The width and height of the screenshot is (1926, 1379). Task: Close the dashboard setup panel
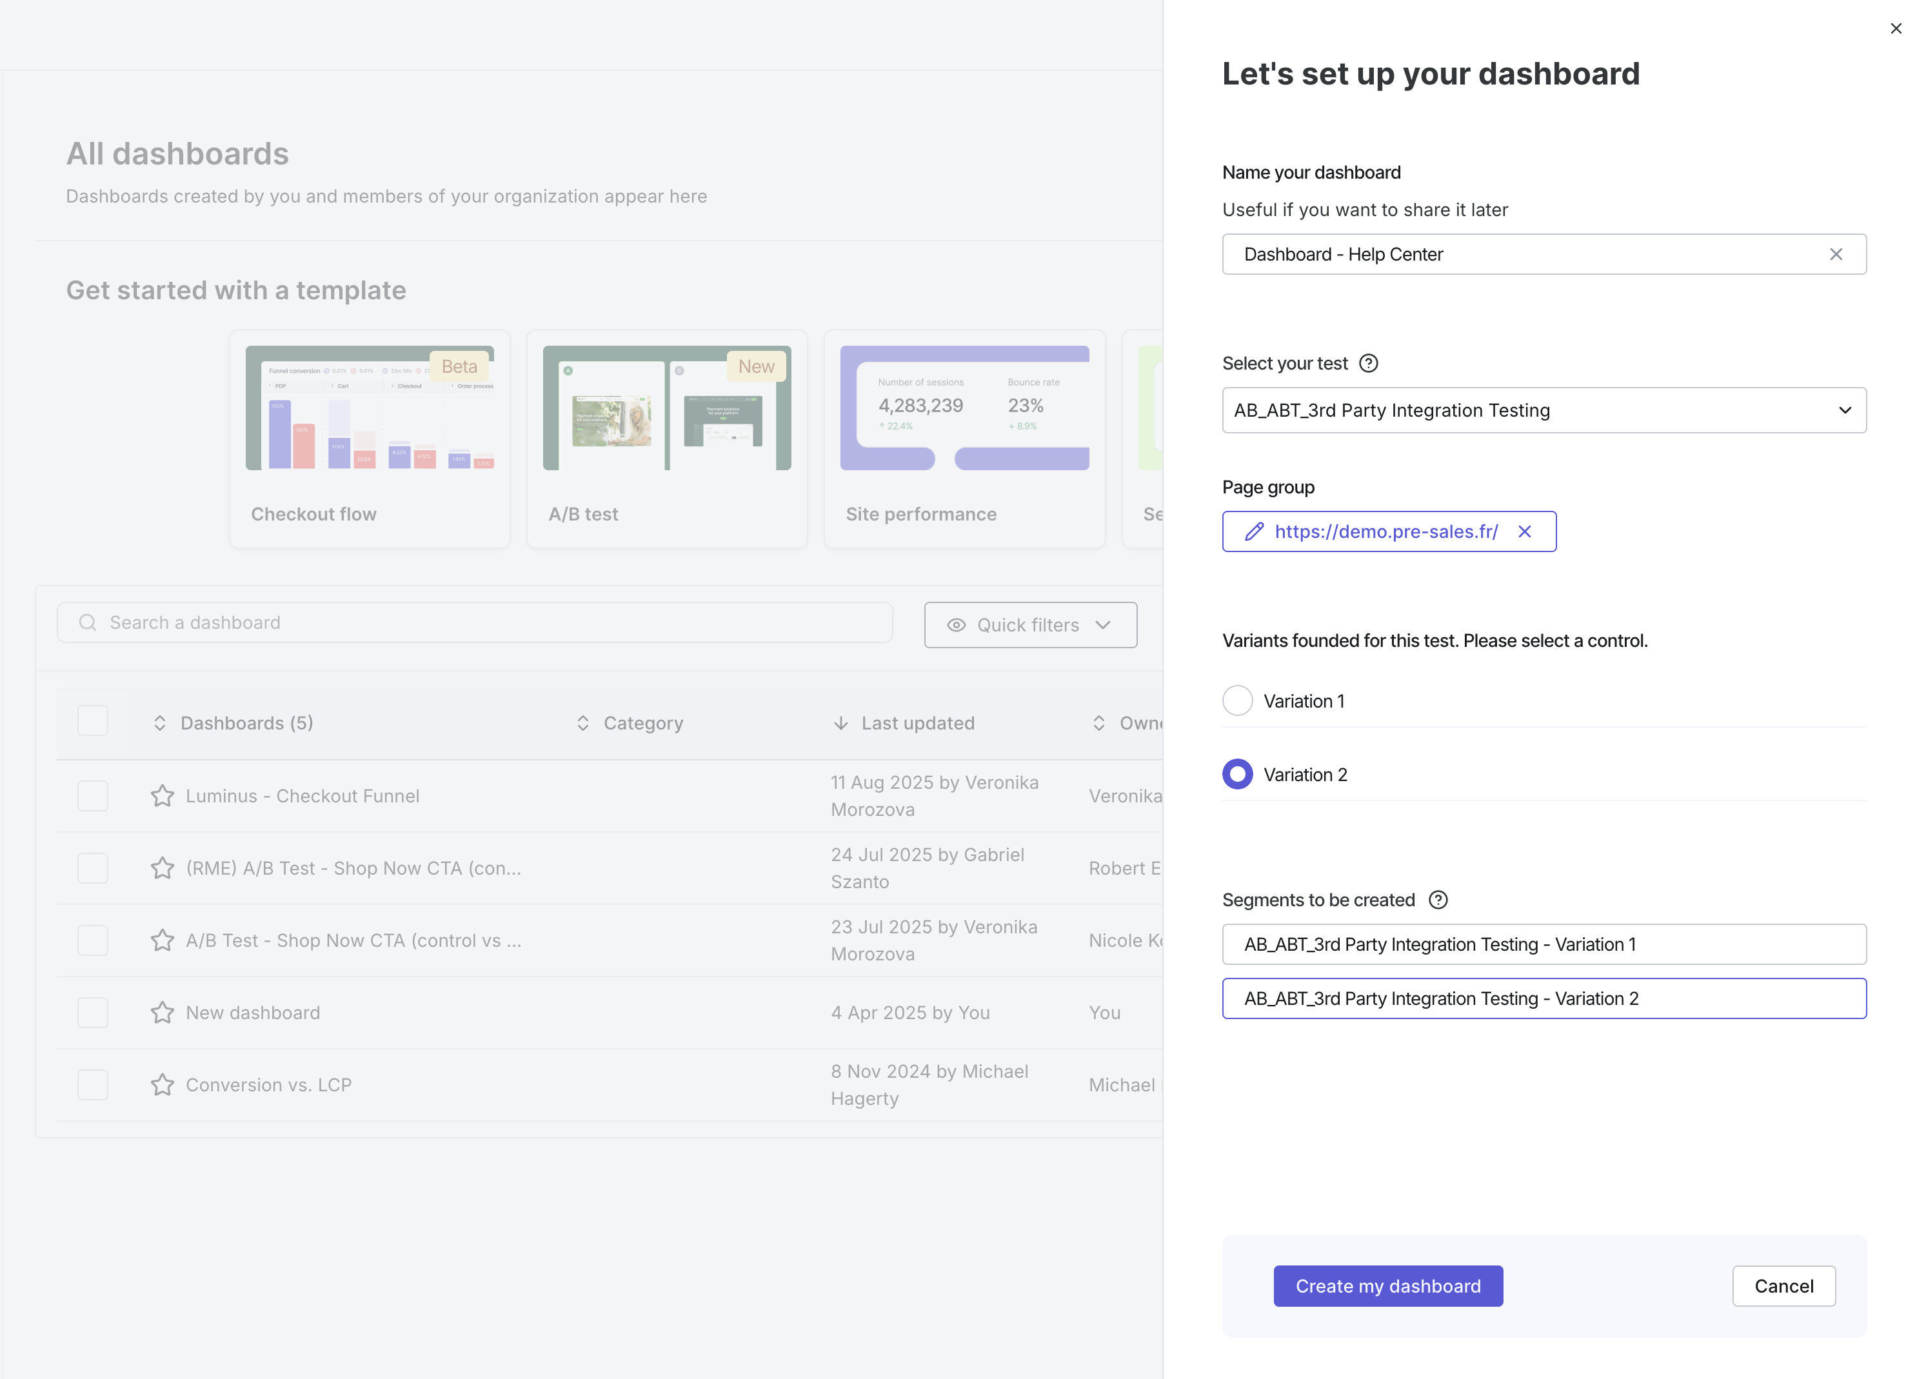coord(1896,29)
